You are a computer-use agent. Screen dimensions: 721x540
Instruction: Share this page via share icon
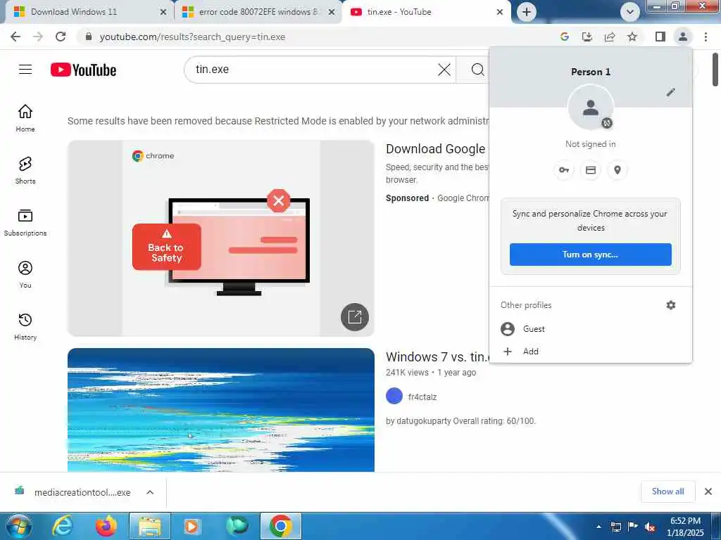pyautogui.click(x=610, y=37)
